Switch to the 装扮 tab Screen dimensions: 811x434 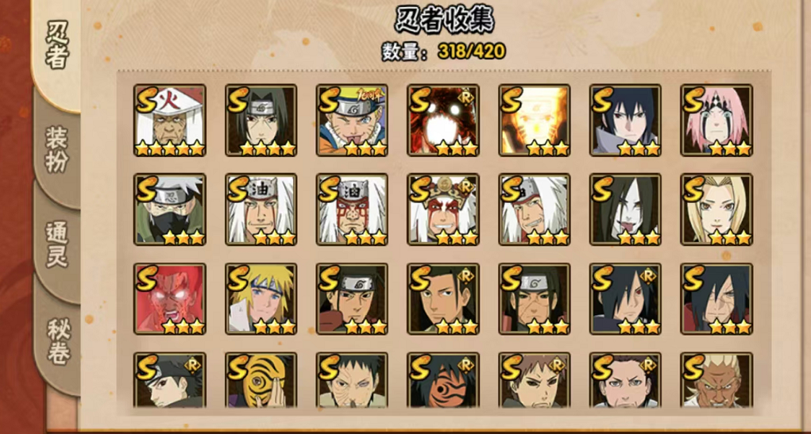[x=56, y=149]
